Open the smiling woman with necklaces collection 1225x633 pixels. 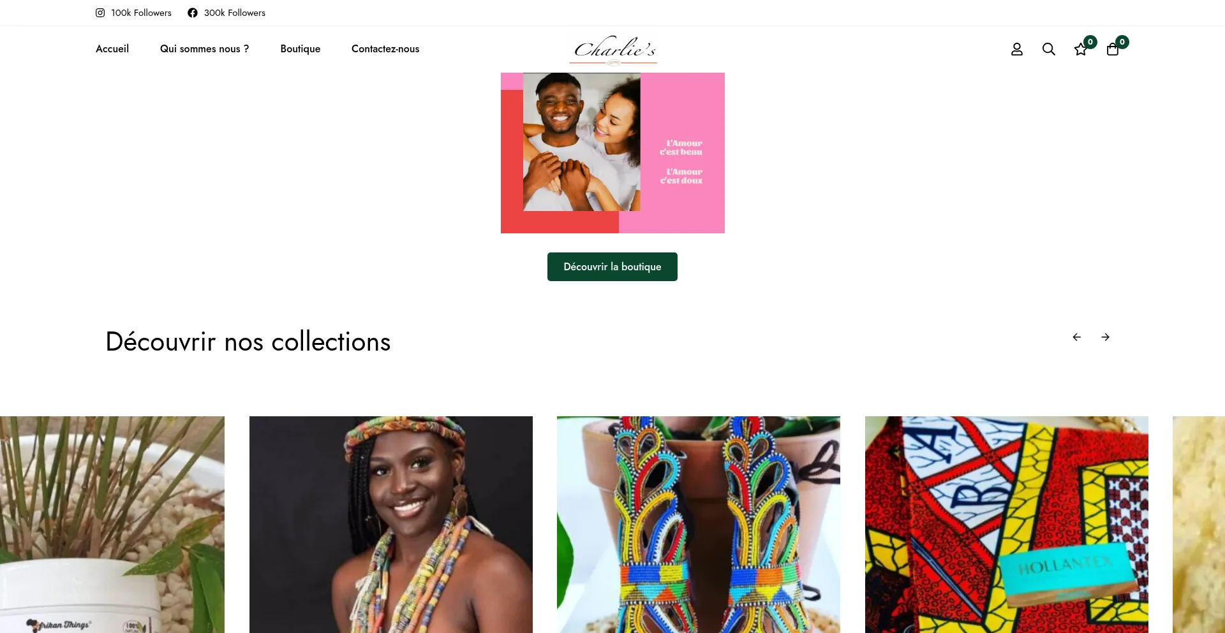coord(391,525)
